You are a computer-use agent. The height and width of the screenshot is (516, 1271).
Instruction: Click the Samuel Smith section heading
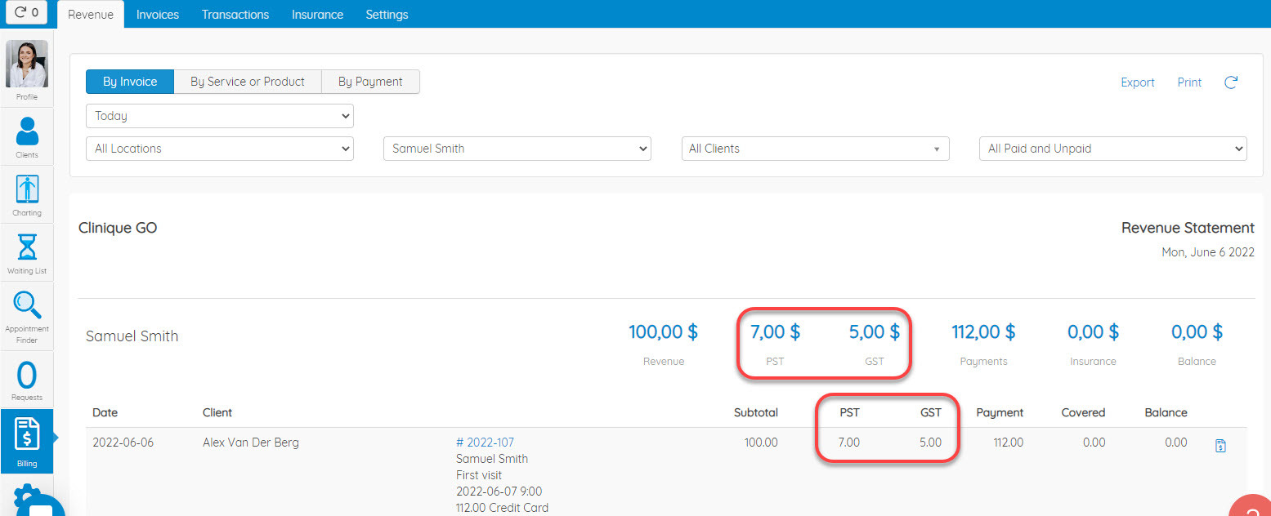[x=132, y=336]
